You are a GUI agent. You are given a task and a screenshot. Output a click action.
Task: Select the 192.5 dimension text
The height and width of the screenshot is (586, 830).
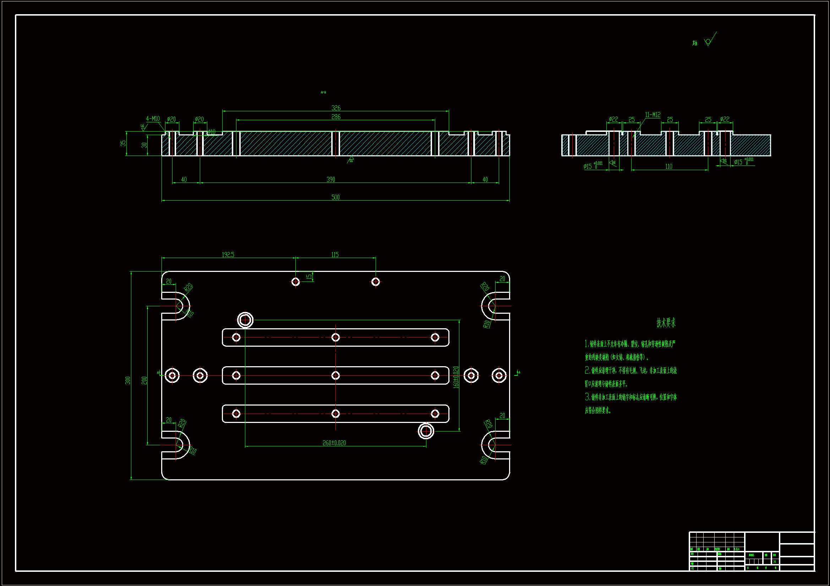click(228, 255)
